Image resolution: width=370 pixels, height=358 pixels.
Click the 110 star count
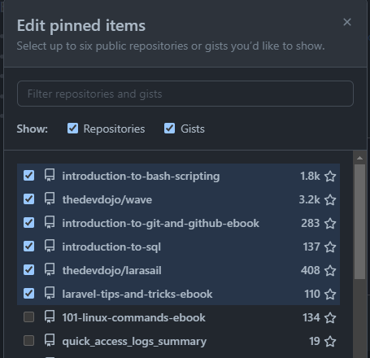pos(312,295)
